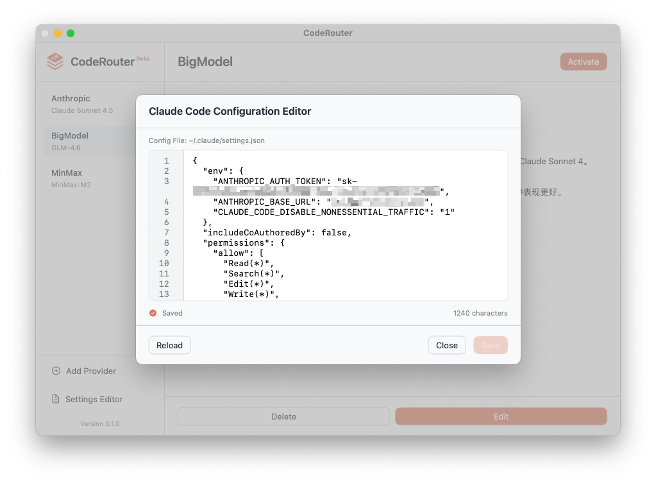This screenshot has width=656, height=483.
Task: Click the orange Saved checkmark icon
Action: point(153,313)
